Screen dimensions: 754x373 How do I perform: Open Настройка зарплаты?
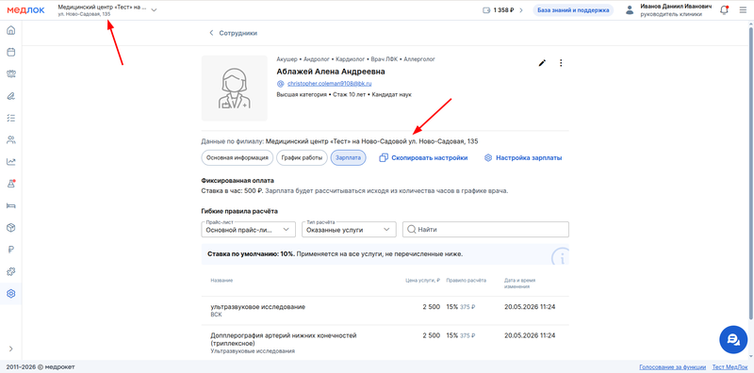click(x=523, y=157)
